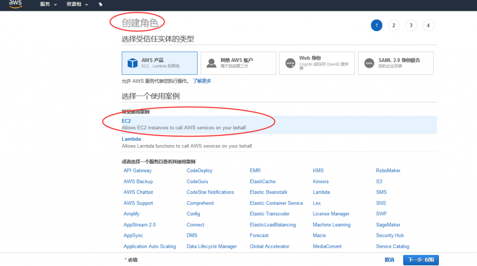477x266 pixels.
Task: Select the SMS service
Action: [381, 192]
